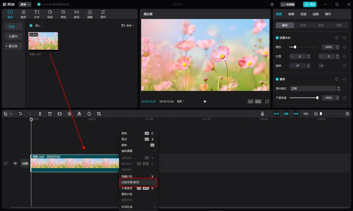353x211 pixels.
Task: Click the 导入 import button
Action: point(35,26)
